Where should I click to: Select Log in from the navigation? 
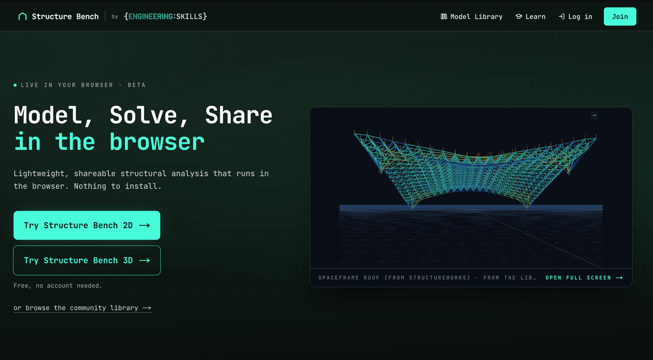point(576,17)
